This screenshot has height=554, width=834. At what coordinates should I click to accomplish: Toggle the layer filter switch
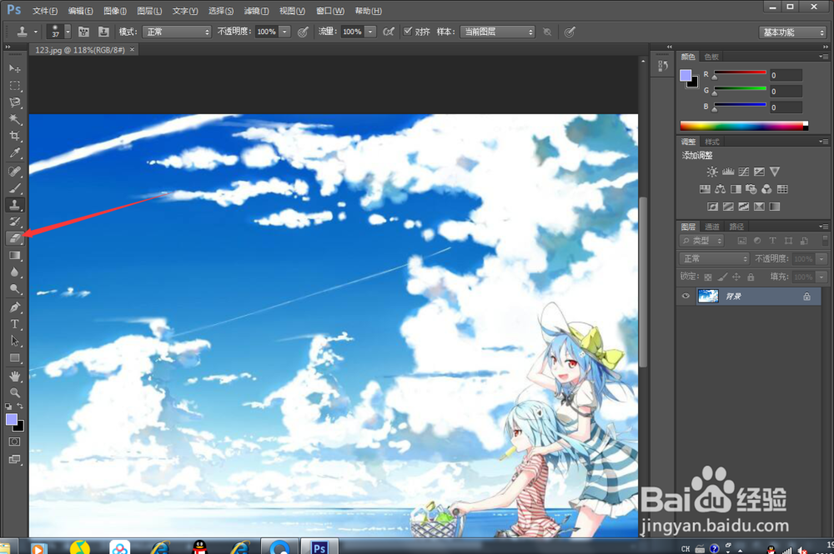tap(825, 241)
